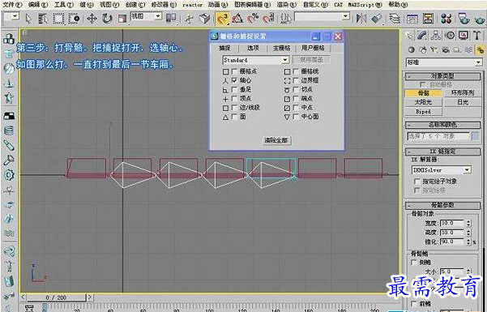Enable the 顶点 snap checkbox

click(234, 99)
